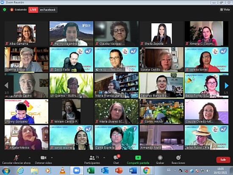Click the Zoom Reunión title bar icon

2,2
